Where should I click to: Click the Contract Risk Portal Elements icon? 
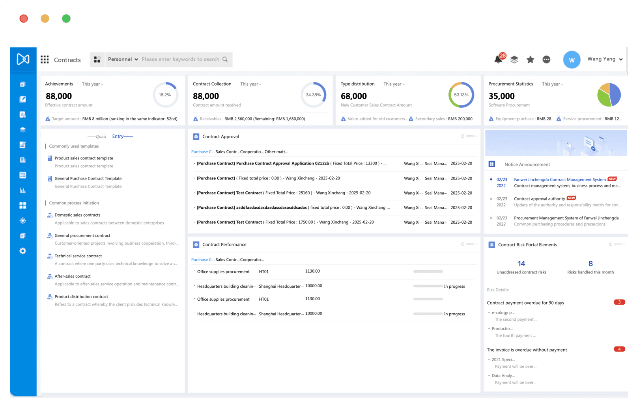(492, 245)
